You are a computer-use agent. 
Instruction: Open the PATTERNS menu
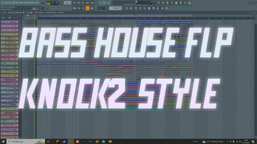click(x=15, y=3)
